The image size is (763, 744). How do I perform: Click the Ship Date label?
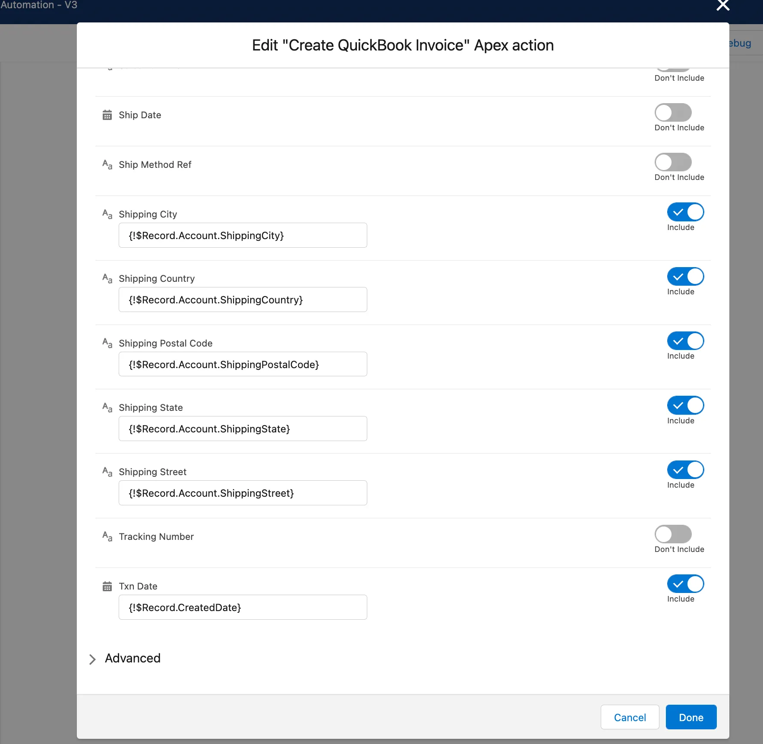[x=140, y=115]
